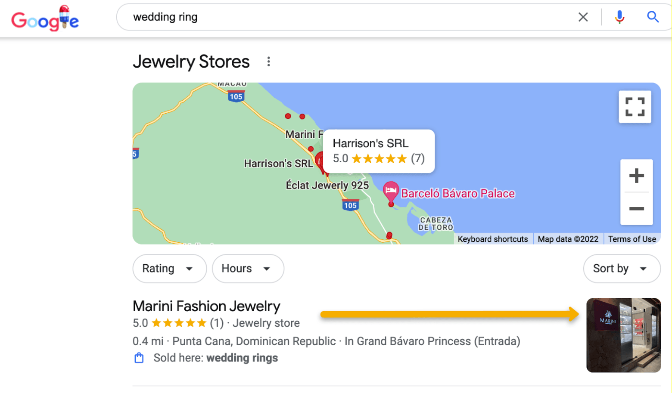Zoom out on the map with the minus button
The width and height of the screenshot is (672, 393).
pyautogui.click(x=636, y=209)
